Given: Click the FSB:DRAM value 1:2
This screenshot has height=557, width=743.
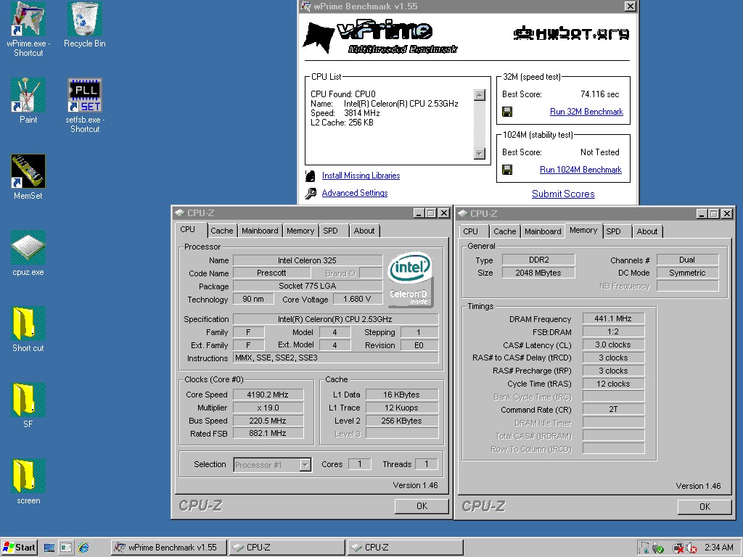Looking at the screenshot, I should tap(613, 332).
